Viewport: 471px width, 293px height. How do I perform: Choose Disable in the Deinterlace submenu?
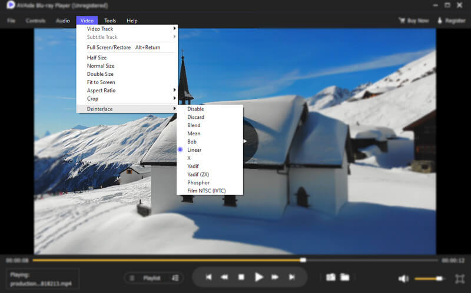click(x=195, y=109)
